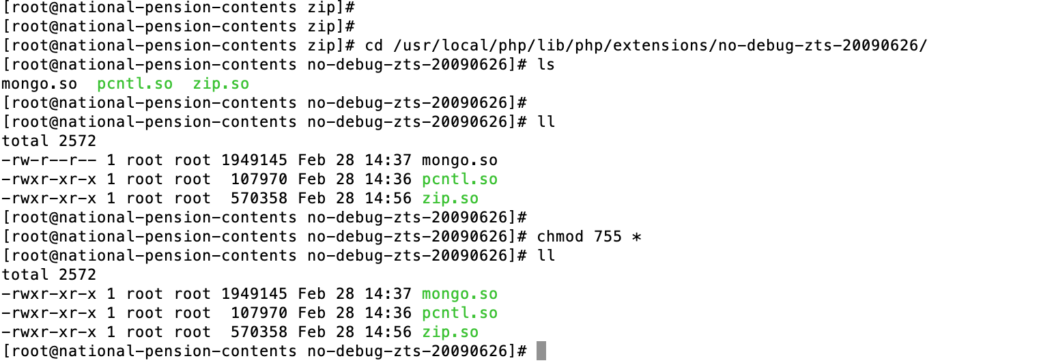This screenshot has height=363, width=1054.
Task: Click 14:56 timestamp in first zip.so row
Action: click(x=388, y=199)
